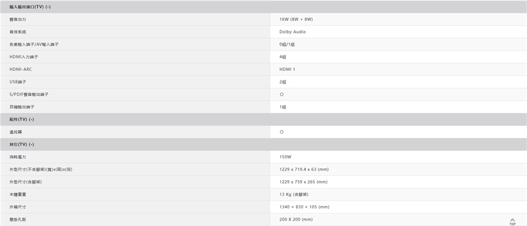Collapse the 其它(TV) section header

(22, 144)
